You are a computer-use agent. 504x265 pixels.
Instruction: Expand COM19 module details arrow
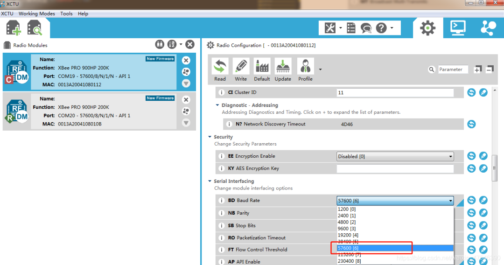(186, 84)
